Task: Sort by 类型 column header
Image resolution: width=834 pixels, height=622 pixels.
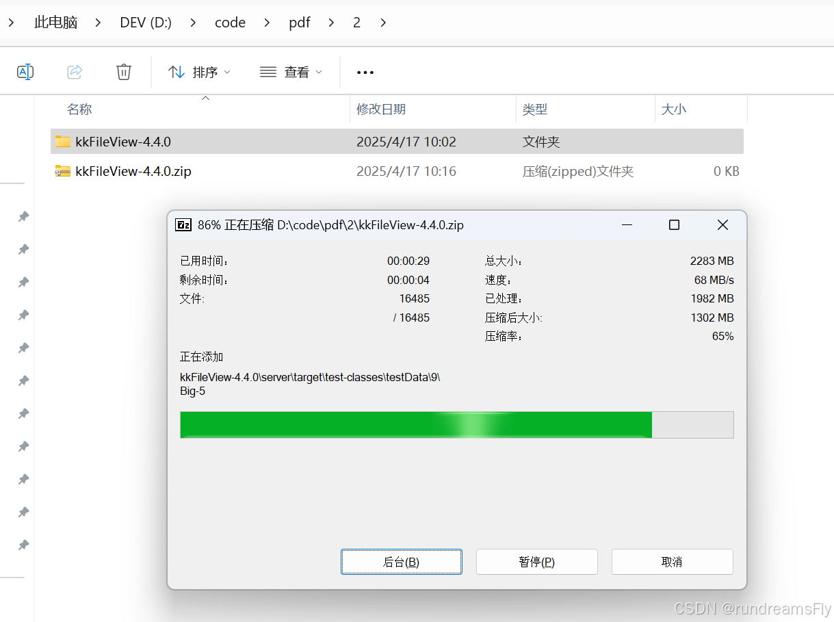Action: [535, 109]
